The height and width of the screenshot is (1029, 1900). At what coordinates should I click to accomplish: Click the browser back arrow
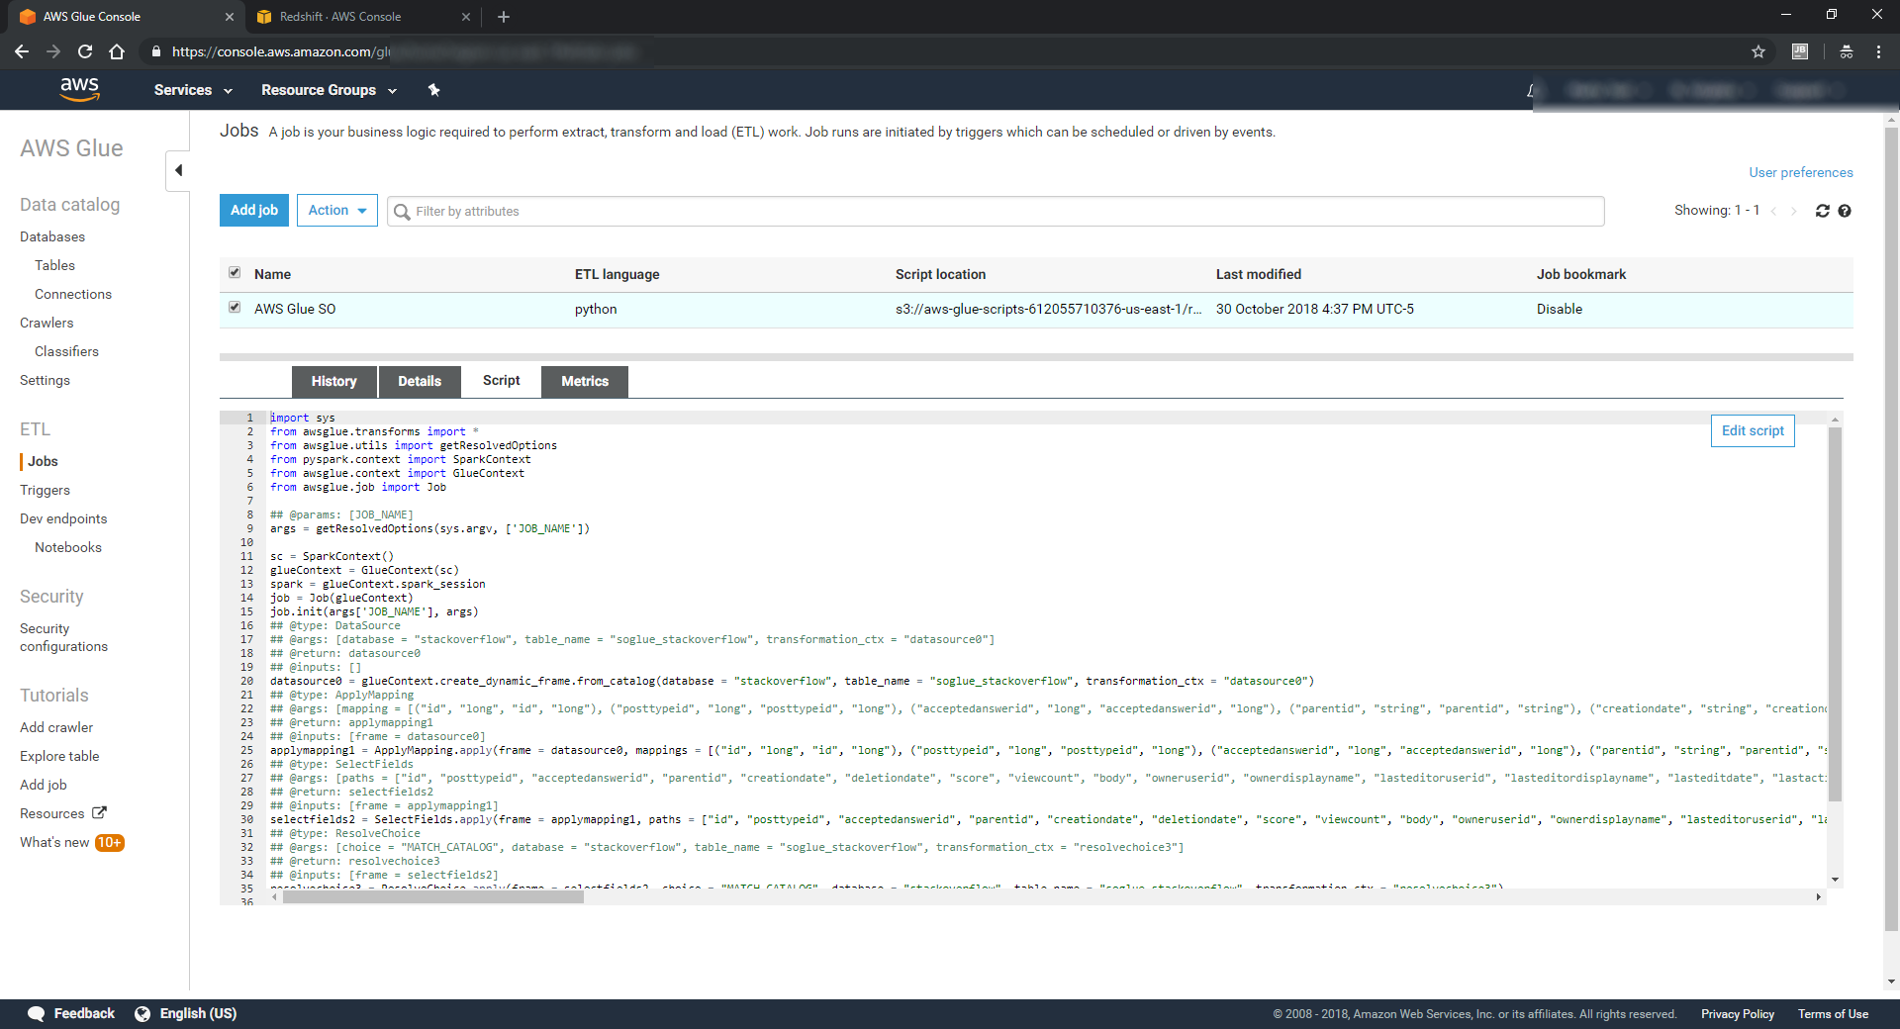tap(22, 51)
